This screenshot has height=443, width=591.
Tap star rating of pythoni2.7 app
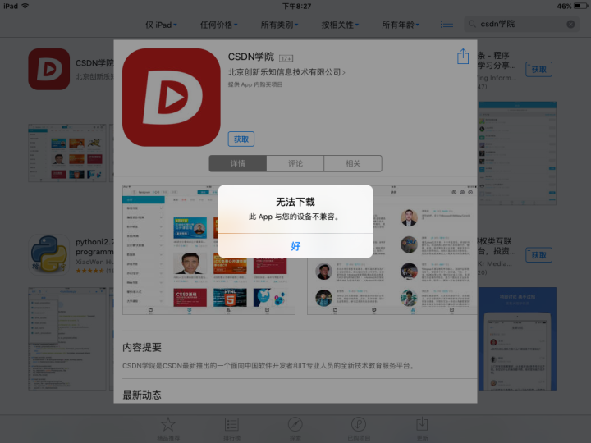[x=89, y=271]
